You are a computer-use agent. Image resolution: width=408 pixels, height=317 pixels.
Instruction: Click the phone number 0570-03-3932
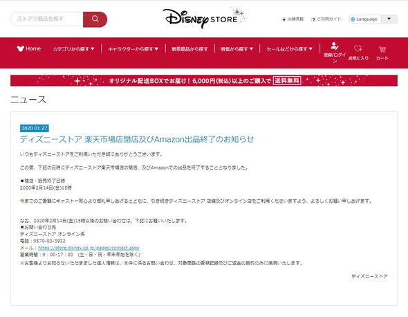pyautogui.click(x=49, y=241)
